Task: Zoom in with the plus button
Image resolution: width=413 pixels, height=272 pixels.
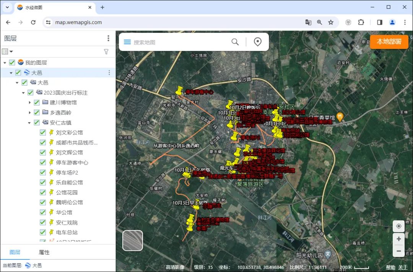Action: (398, 239)
